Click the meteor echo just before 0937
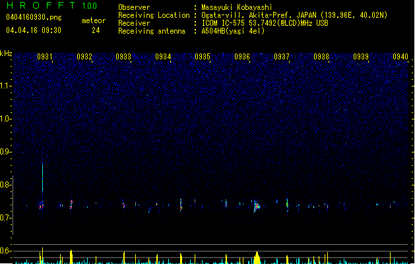Screen dimensions: 415x264 [287, 204]
